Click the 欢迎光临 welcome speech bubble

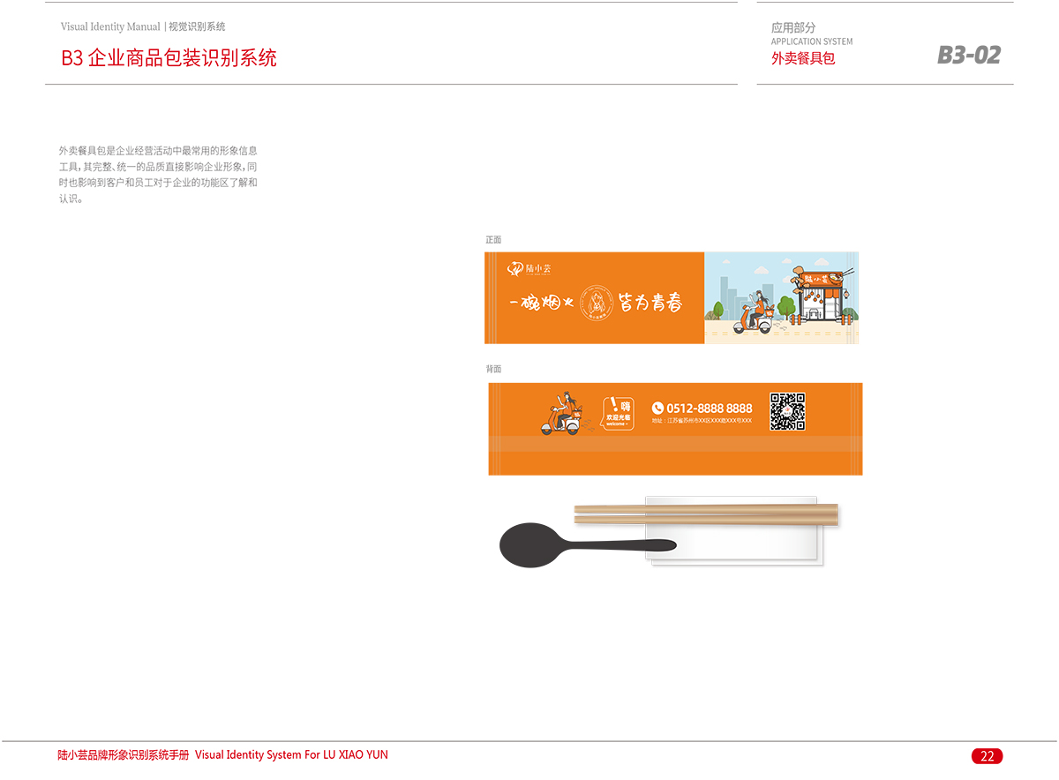(x=618, y=413)
